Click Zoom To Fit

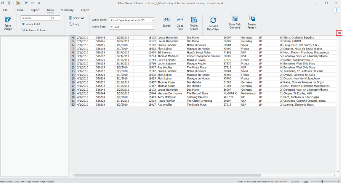(x=31, y=24)
